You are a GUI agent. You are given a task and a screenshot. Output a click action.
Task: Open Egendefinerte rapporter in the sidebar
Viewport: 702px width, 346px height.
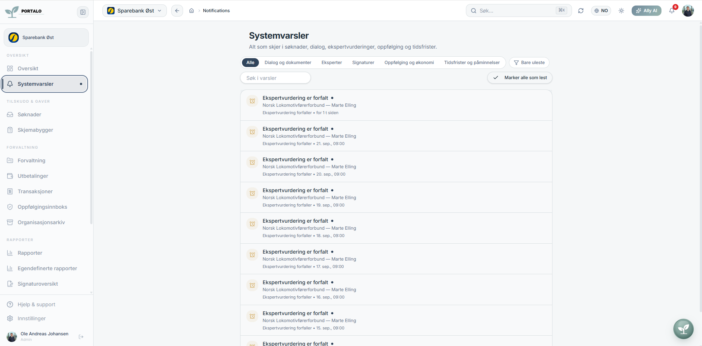point(45,268)
